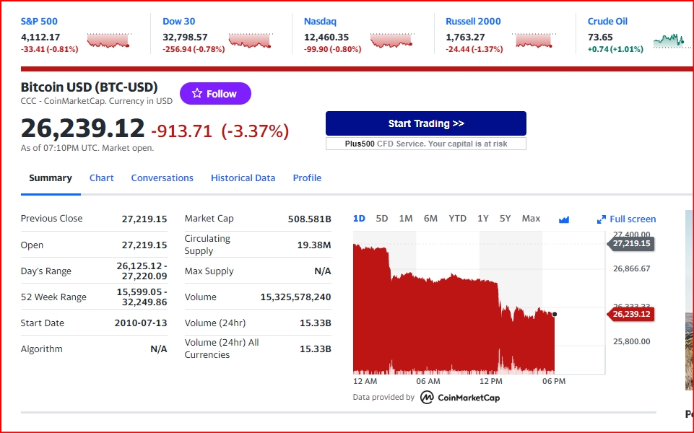Click the (-3.37%) percent change value
This screenshot has height=433, width=694.
255,131
